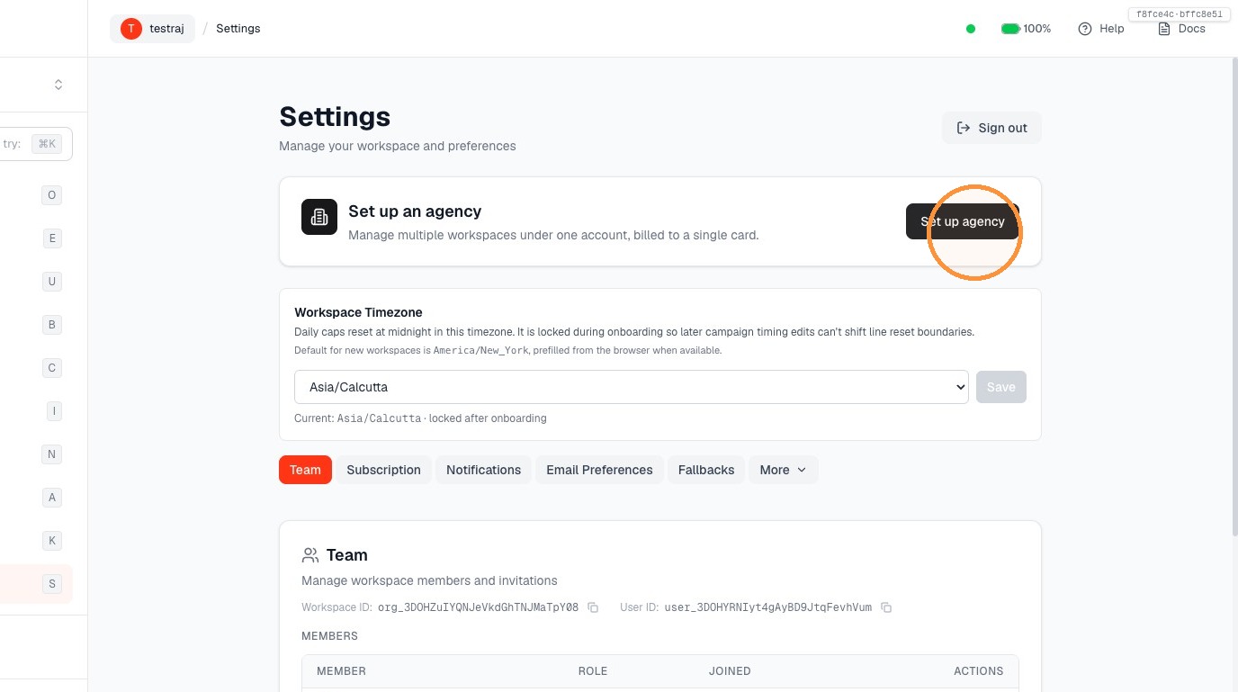Sign out of the account
1238x692 pixels.
[x=991, y=128]
